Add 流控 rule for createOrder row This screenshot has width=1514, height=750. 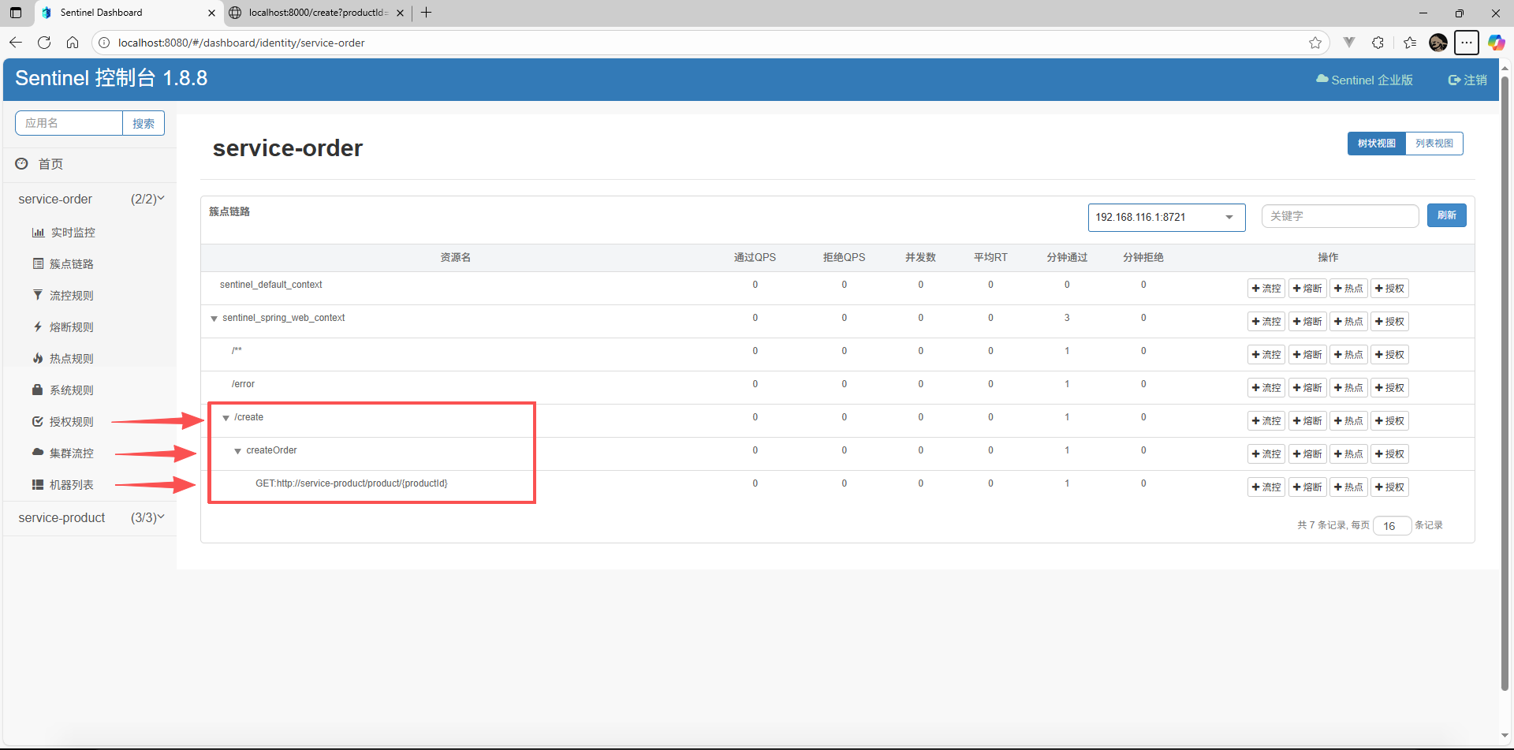coord(1266,454)
